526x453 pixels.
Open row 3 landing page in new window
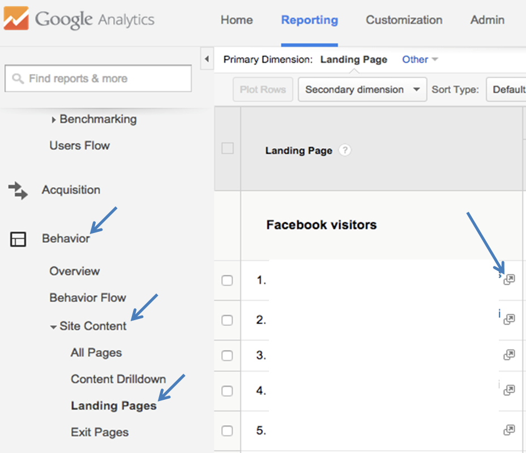point(509,355)
